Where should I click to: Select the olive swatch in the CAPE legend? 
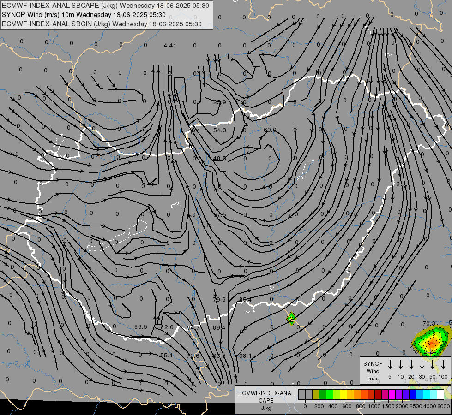[316, 394]
